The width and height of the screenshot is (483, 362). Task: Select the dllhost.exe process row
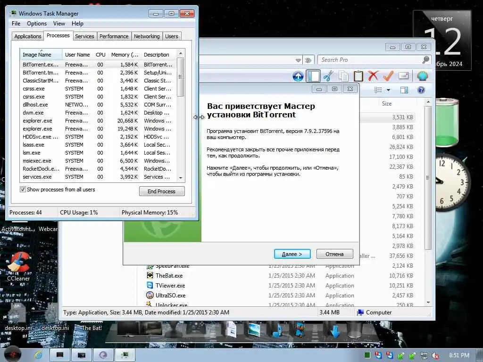98,105
